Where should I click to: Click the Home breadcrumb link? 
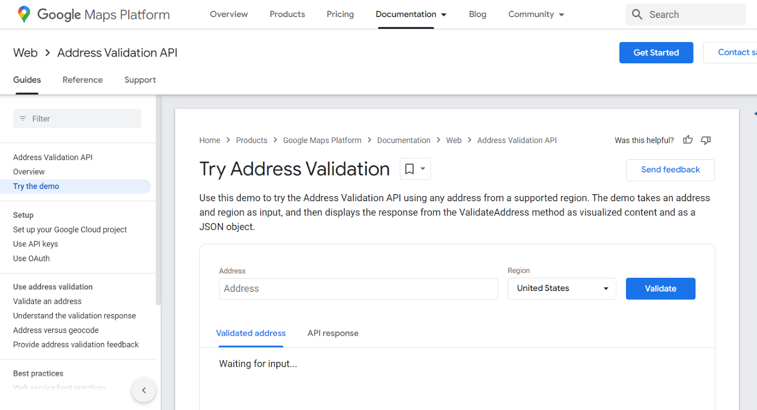pos(210,140)
